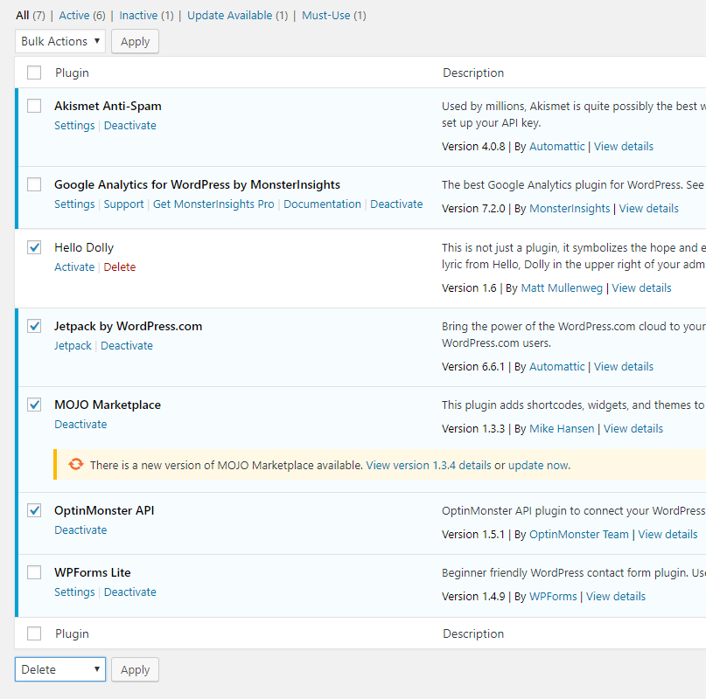Open Matt Mullenweg author link
The height and width of the screenshot is (699, 706).
click(x=562, y=288)
